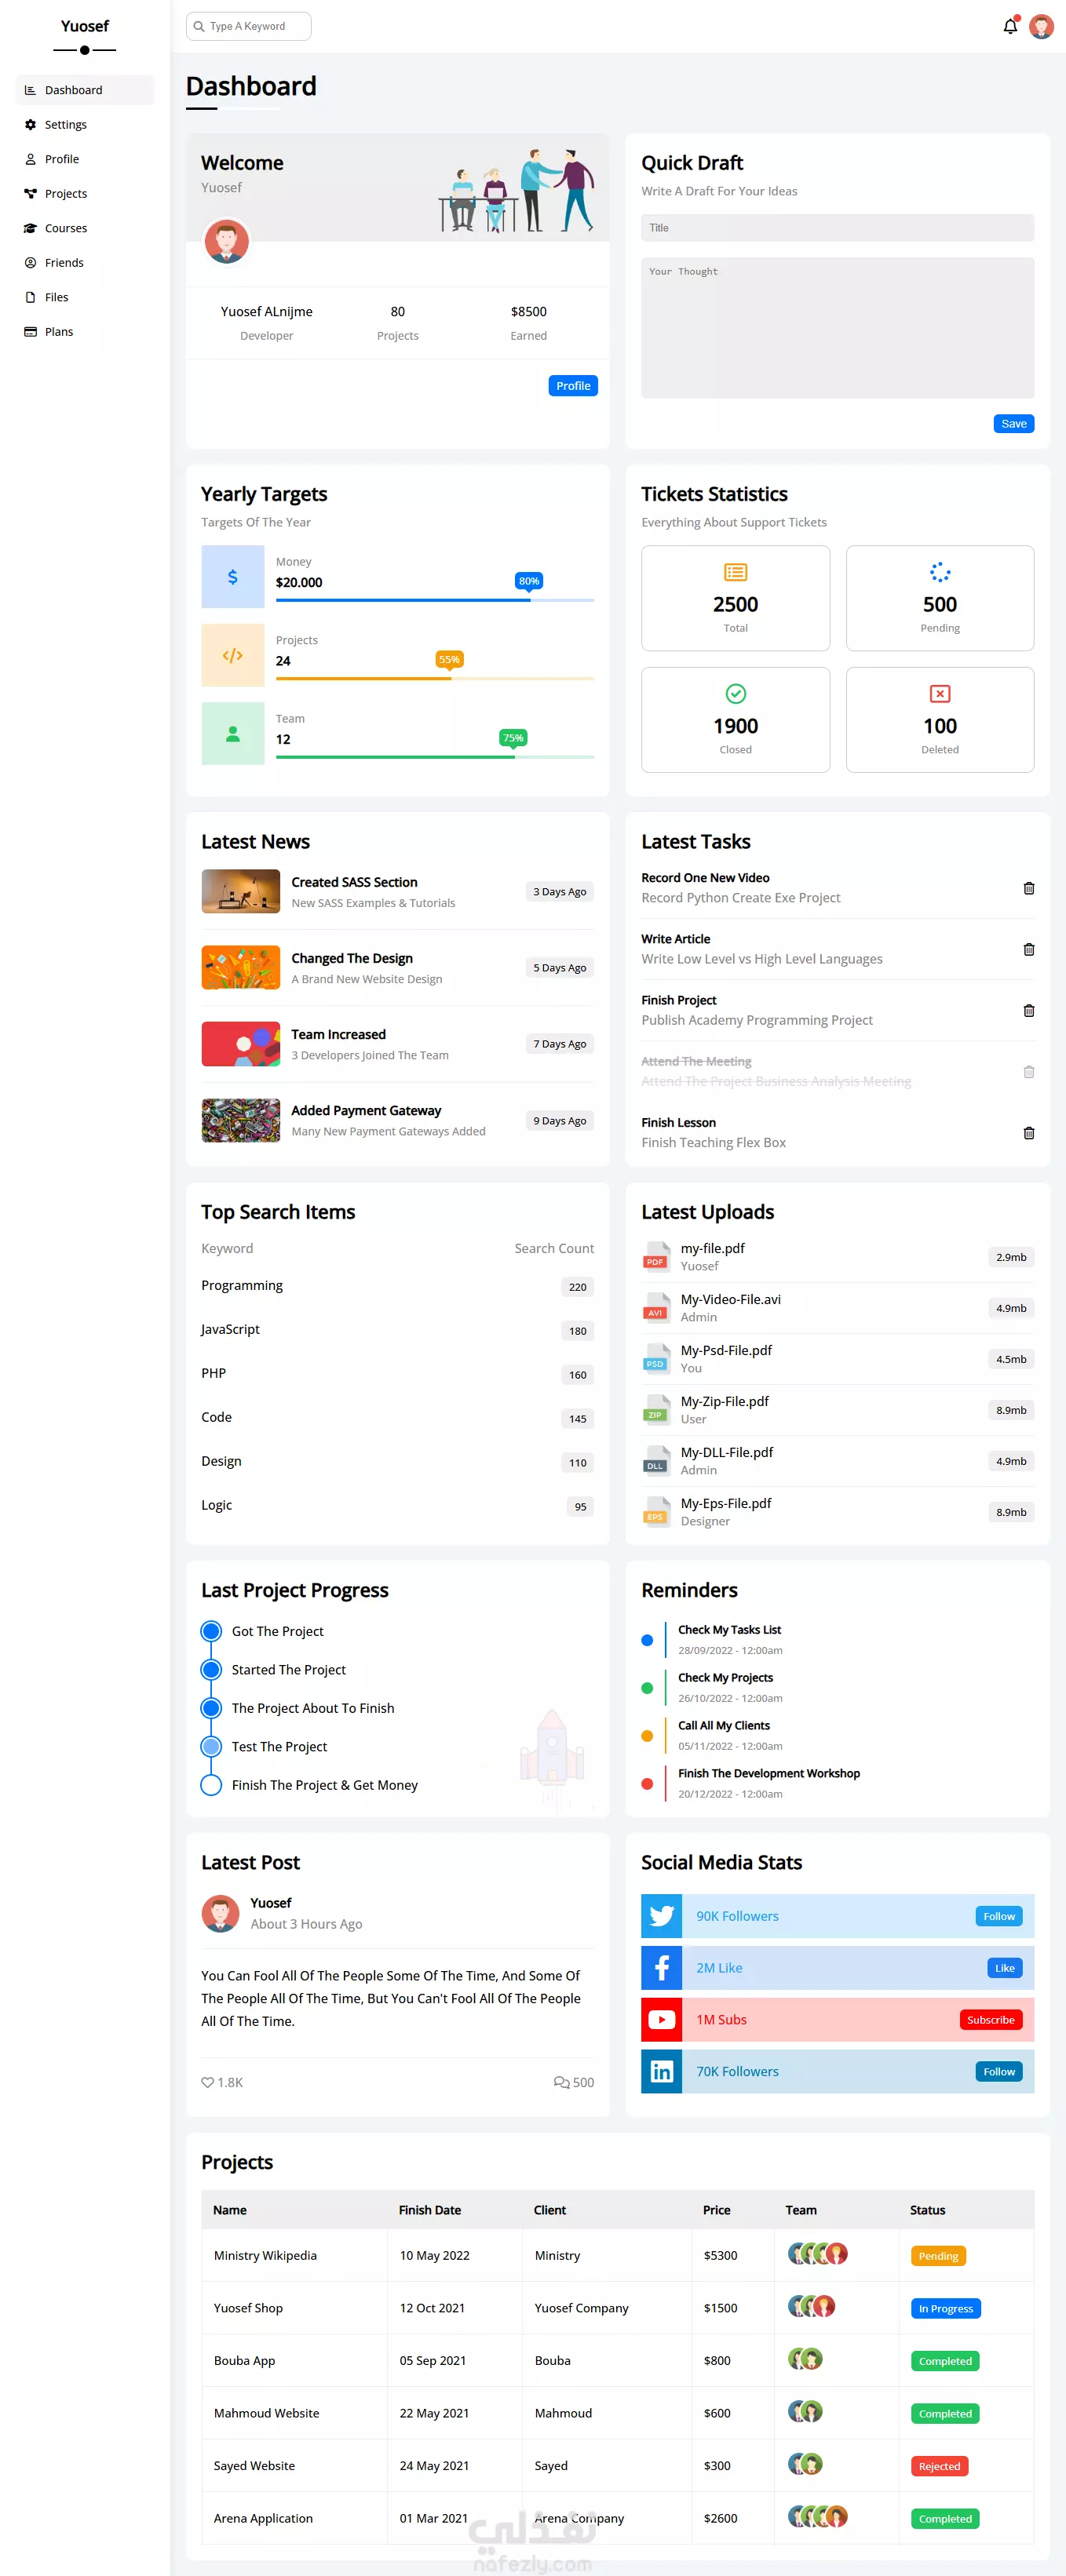1066x2576 pixels.
Task: Click the PDF icon of my-file.pdf
Action: pyautogui.click(x=656, y=1256)
